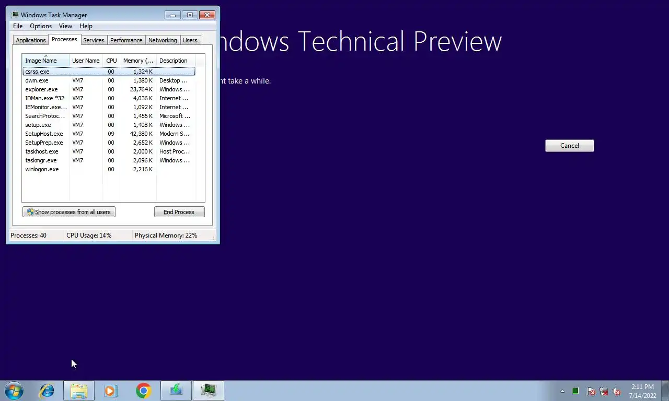Select the SearchProtoc... process
Image resolution: width=669 pixels, height=401 pixels.
109,116
